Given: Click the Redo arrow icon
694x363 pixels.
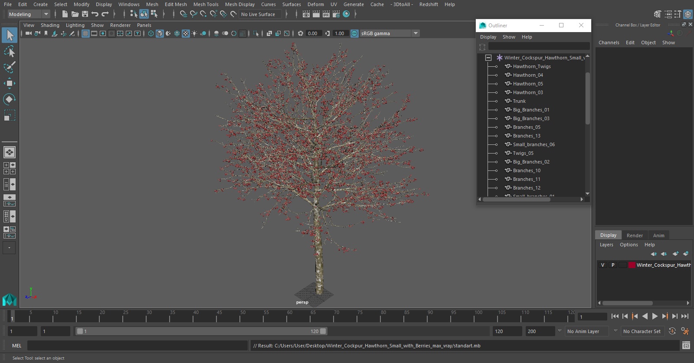Looking at the screenshot, I should (105, 14).
